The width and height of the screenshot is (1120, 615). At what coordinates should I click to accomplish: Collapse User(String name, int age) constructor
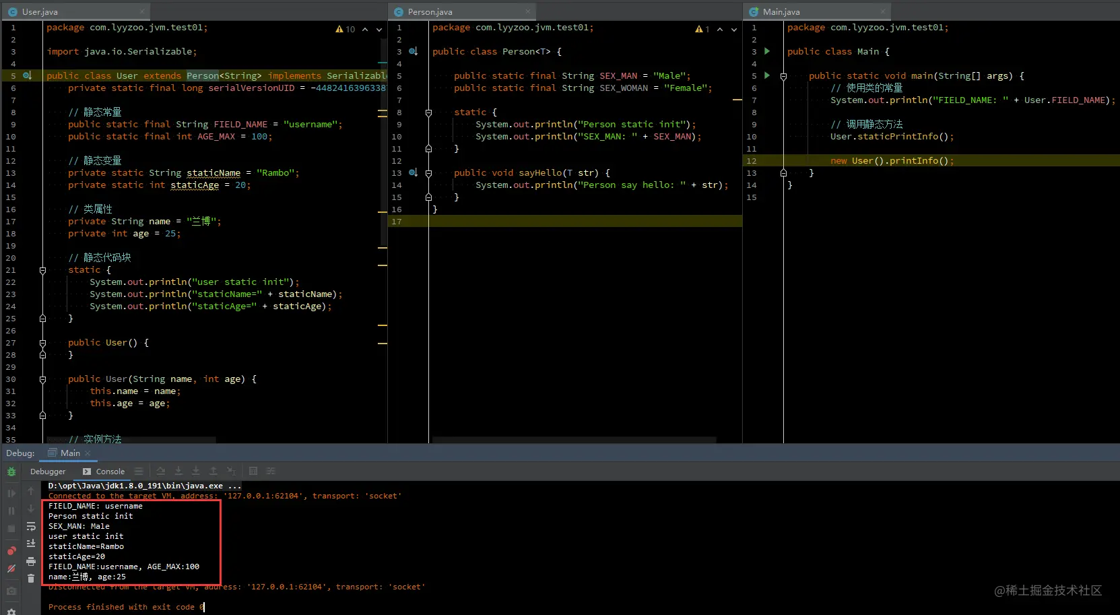[x=42, y=379]
